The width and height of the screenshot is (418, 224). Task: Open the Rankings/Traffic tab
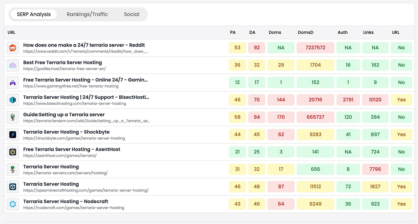[x=87, y=14]
